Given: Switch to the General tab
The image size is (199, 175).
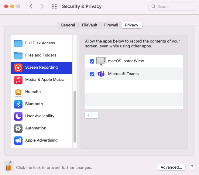Looking at the screenshot, I should click(x=68, y=25).
